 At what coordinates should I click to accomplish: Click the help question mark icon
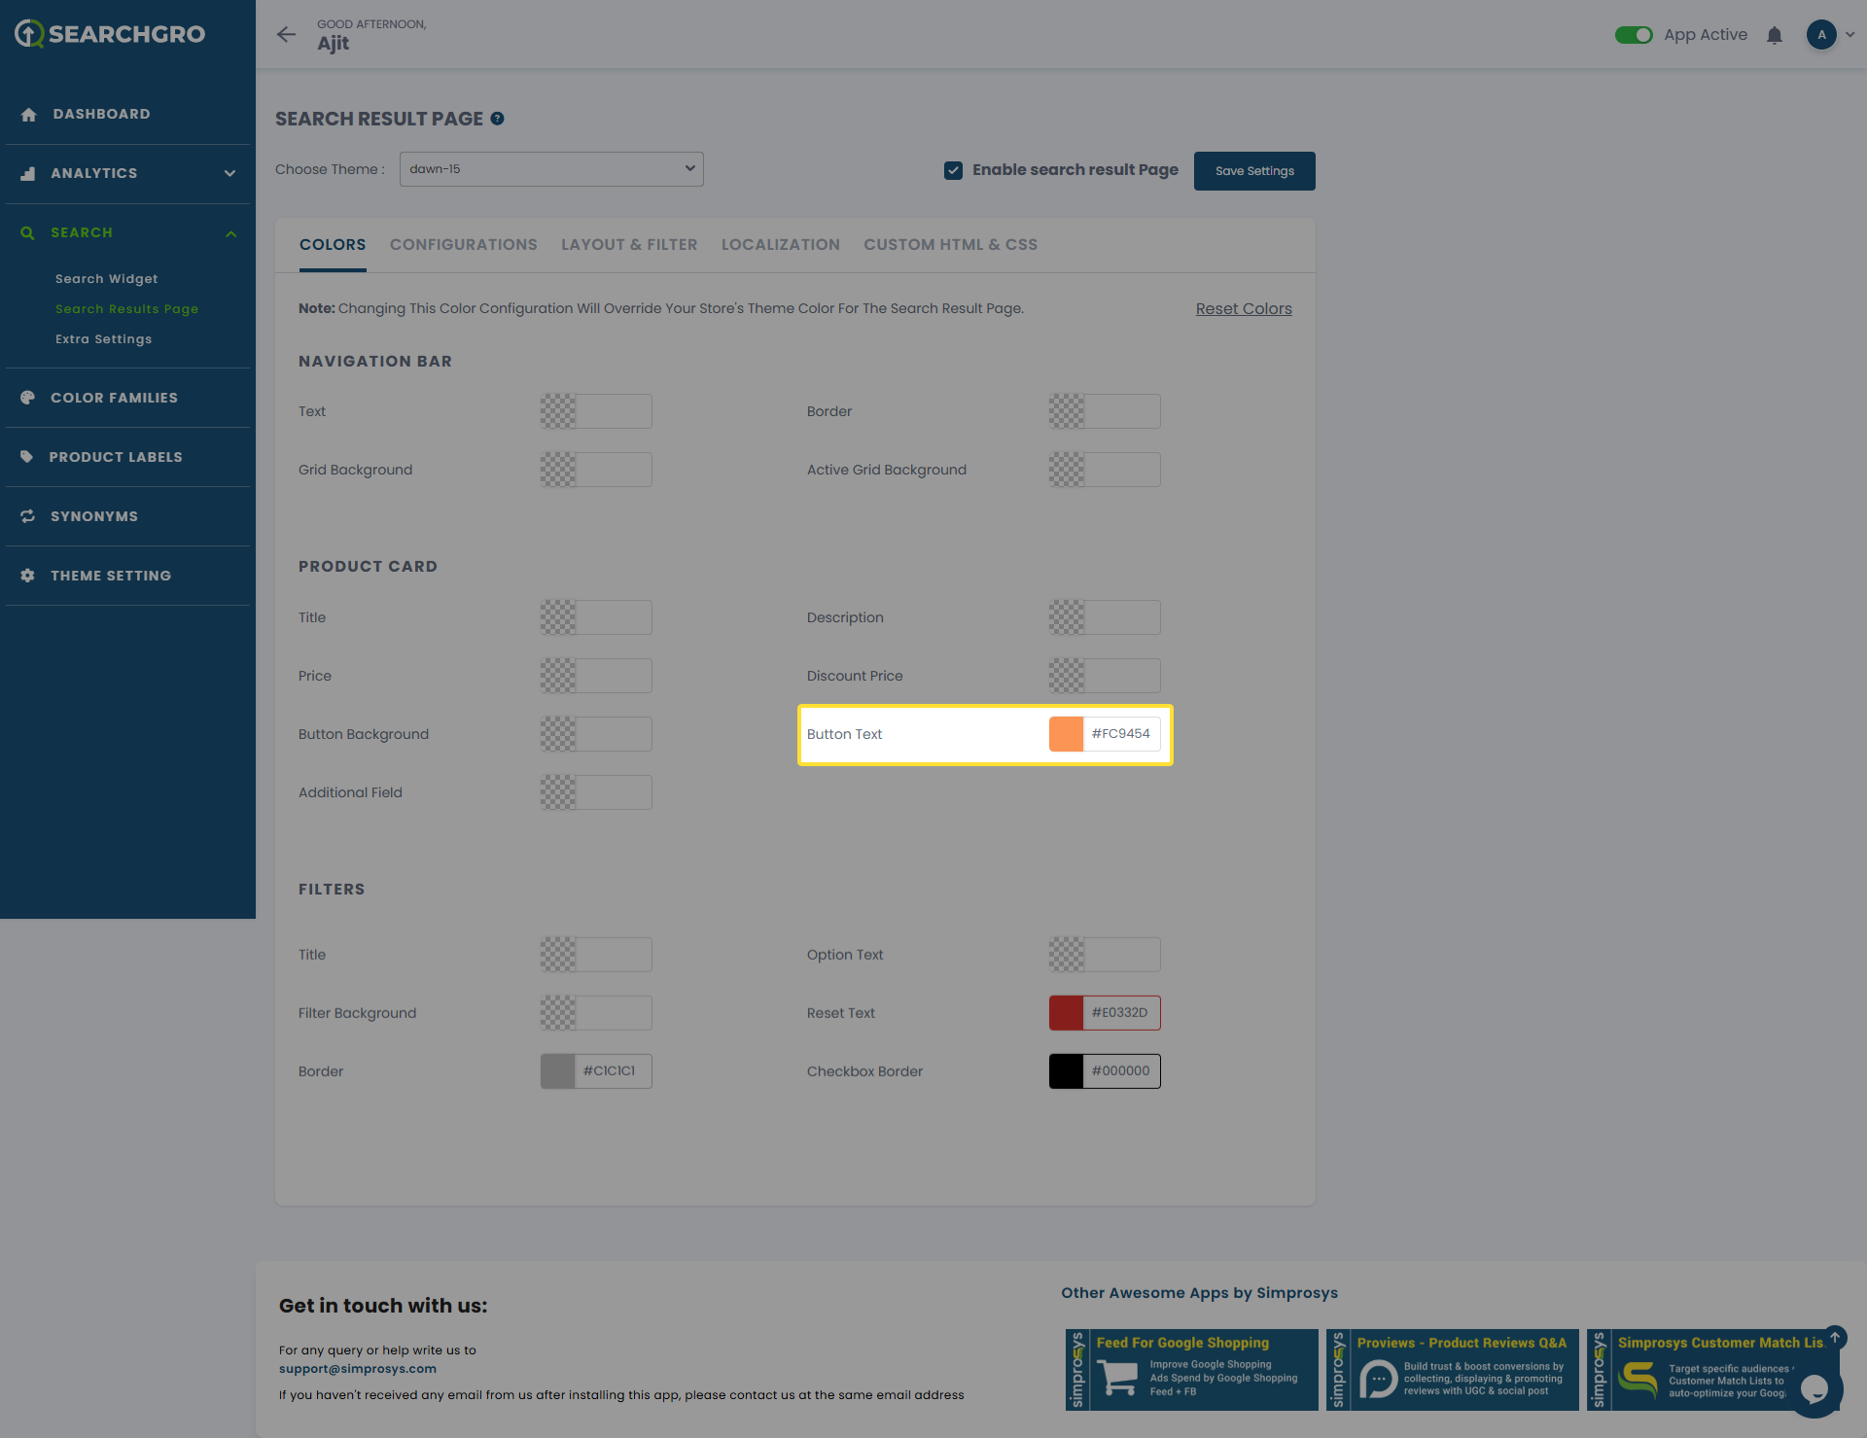click(x=497, y=119)
